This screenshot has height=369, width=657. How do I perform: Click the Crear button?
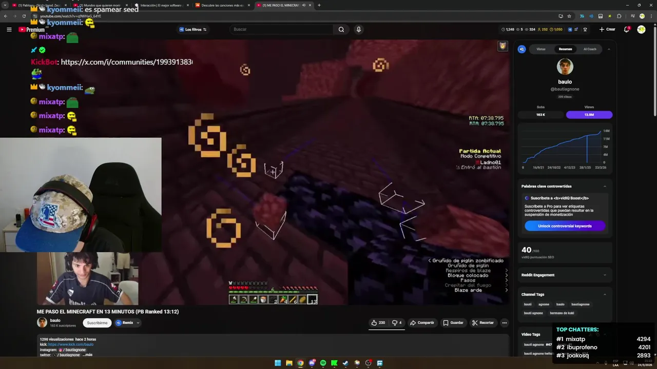click(607, 29)
